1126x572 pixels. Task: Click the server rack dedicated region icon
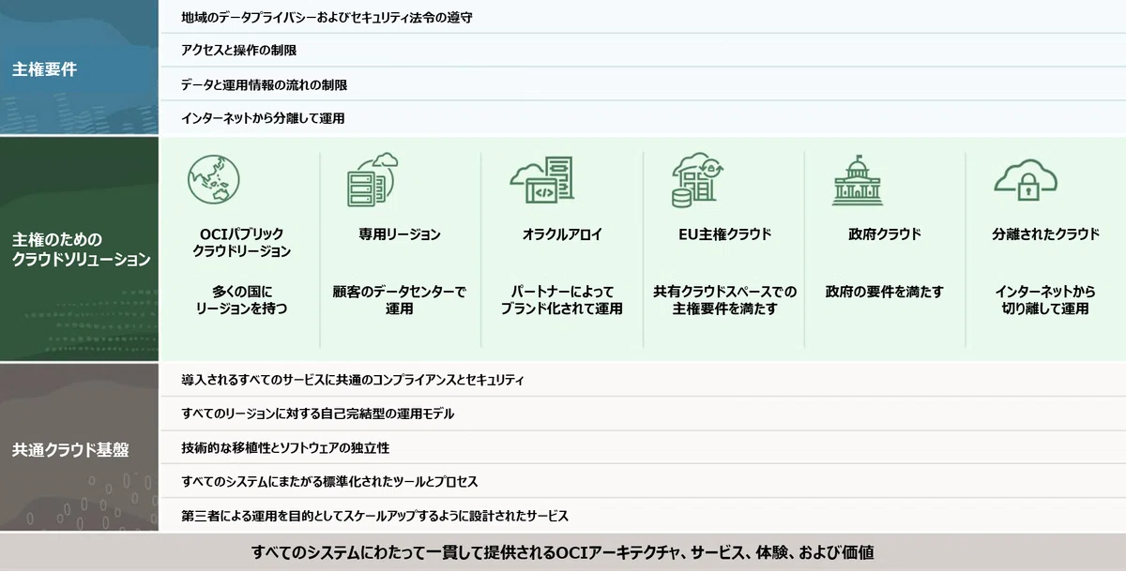[373, 180]
